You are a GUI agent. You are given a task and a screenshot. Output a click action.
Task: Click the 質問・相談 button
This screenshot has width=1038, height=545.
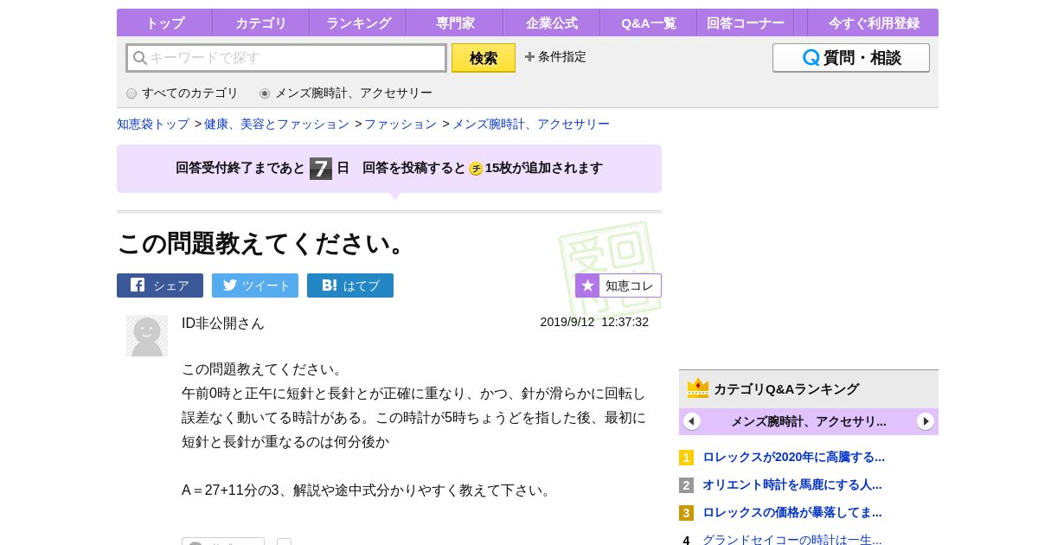(x=851, y=58)
